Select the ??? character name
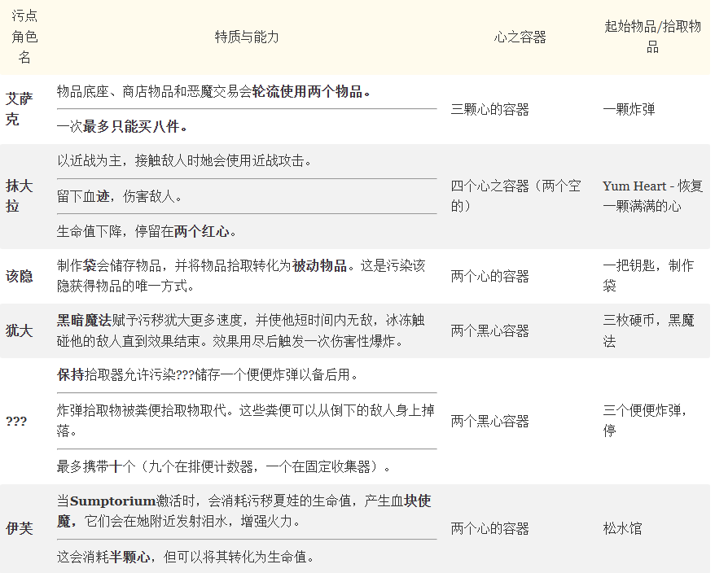 [x=16, y=421]
